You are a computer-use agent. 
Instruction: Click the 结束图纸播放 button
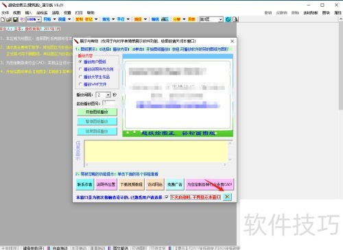97,132
